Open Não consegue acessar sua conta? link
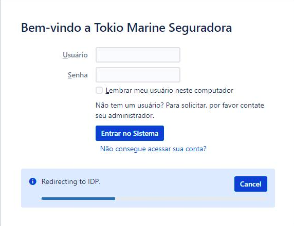Image resolution: width=294 pixels, height=226 pixels. tap(153, 149)
